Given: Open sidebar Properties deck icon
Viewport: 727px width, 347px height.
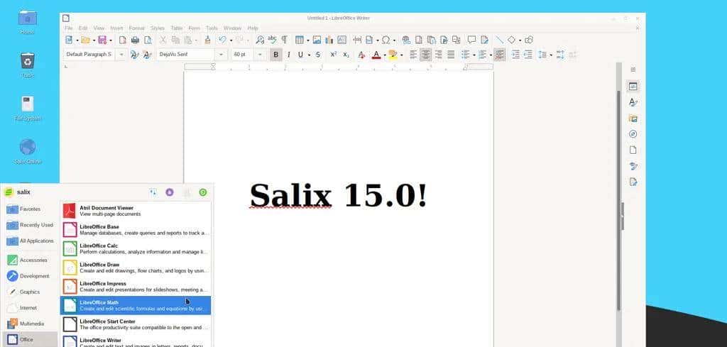Looking at the screenshot, I should coord(633,86).
